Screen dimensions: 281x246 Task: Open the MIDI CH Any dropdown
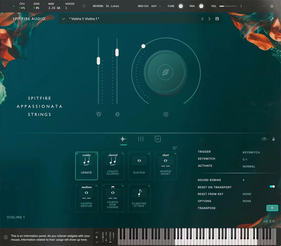(156, 6)
